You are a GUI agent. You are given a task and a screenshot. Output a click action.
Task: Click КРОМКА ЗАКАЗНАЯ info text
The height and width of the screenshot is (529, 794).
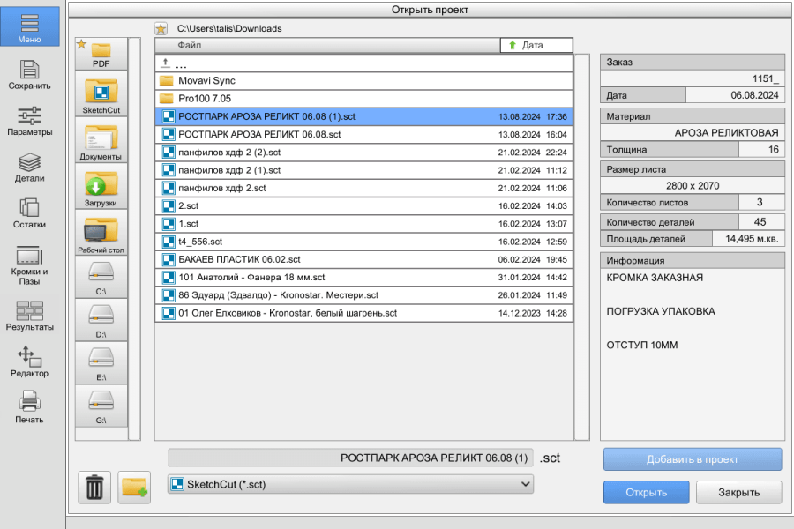(655, 278)
